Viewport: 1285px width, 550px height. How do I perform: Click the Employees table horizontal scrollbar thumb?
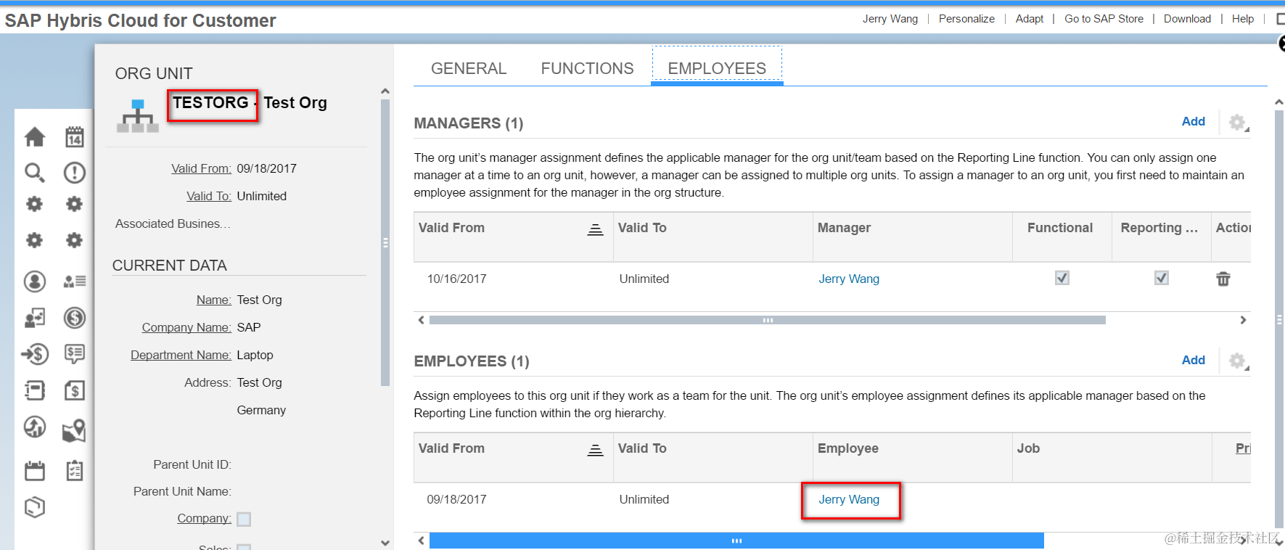pos(736,541)
